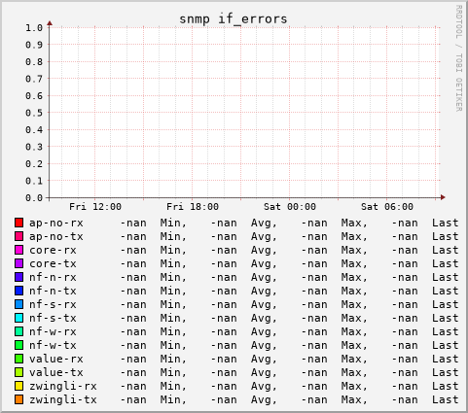Viewport: 468px width, 413px height.
Task: Click the teal nf-w-rx legend swatch
Action: tap(18, 331)
